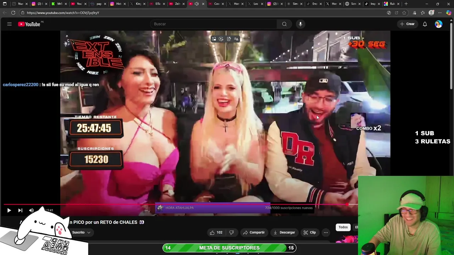Viewport: 454px width, 255px height.
Task: Open the Copilot sidebar icon
Action: point(449,13)
